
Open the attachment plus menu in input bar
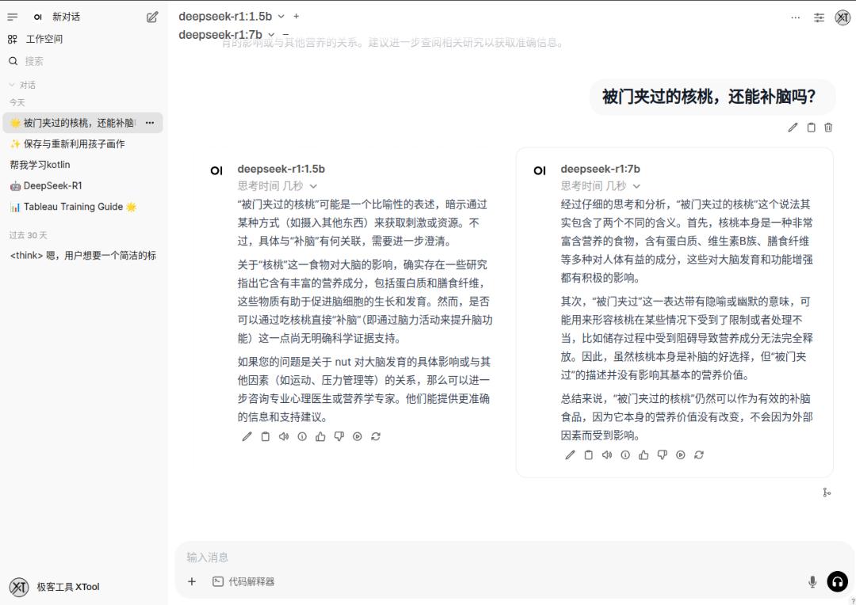(192, 581)
